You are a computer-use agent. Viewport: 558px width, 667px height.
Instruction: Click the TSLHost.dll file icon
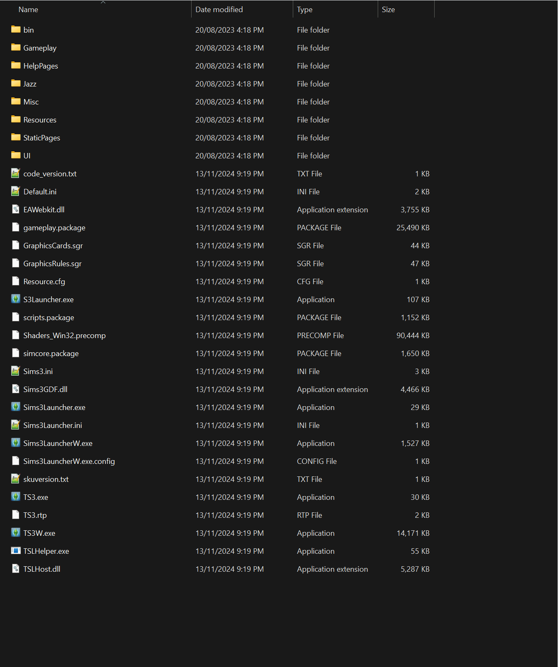click(15, 568)
